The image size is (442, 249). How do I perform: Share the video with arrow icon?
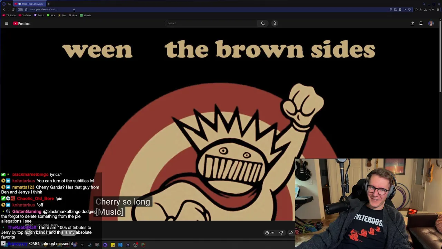291,233
